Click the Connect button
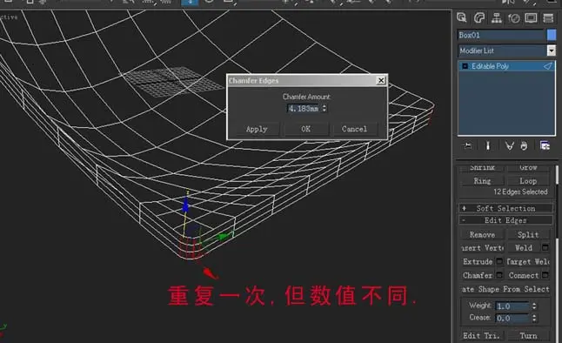Image resolution: width=562 pixels, height=343 pixels. (x=524, y=275)
